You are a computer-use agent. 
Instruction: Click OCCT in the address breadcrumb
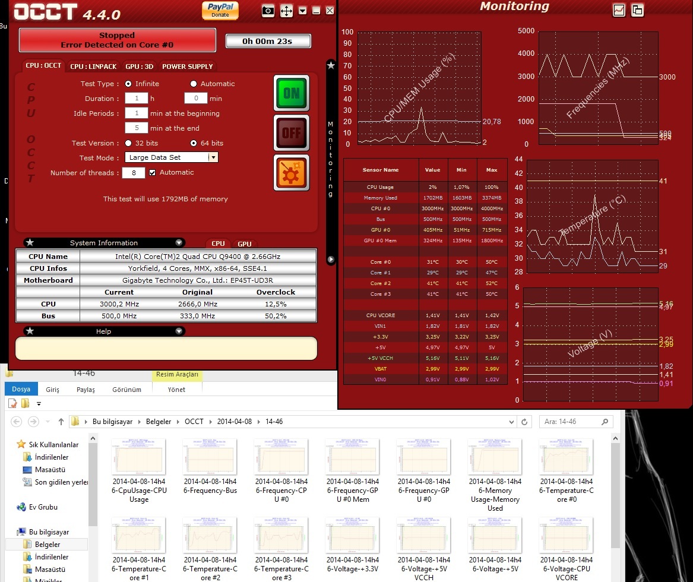click(194, 422)
